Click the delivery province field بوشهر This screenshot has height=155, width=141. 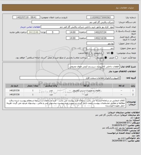100,43
